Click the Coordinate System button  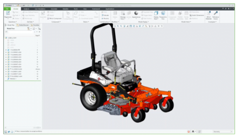click(86, 19)
